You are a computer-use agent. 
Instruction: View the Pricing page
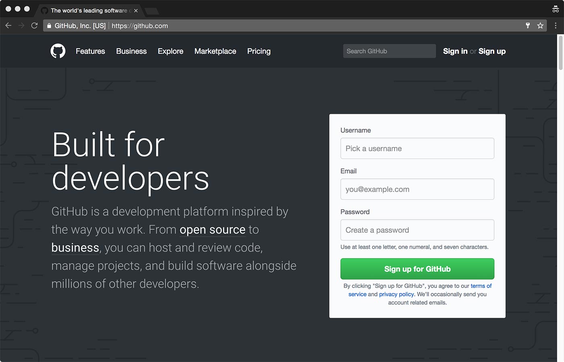coord(259,51)
